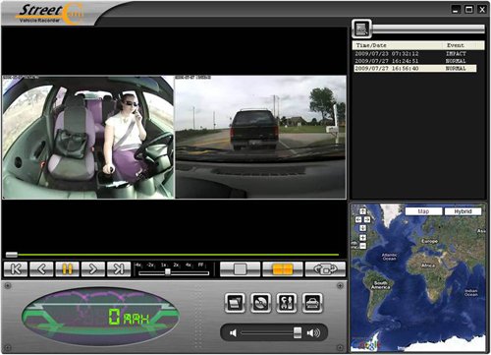Jump to the first frame of the recording

pos(16,269)
